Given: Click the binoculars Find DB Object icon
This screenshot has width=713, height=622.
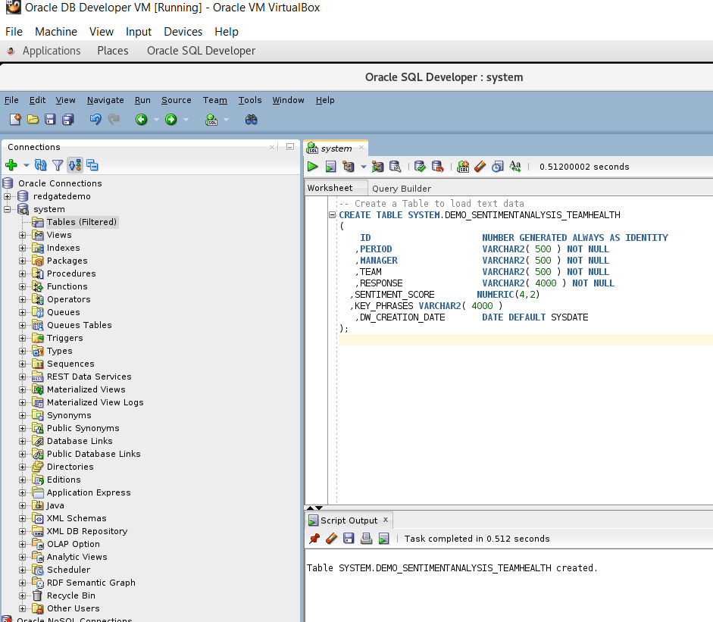Looking at the screenshot, I should pyautogui.click(x=251, y=120).
